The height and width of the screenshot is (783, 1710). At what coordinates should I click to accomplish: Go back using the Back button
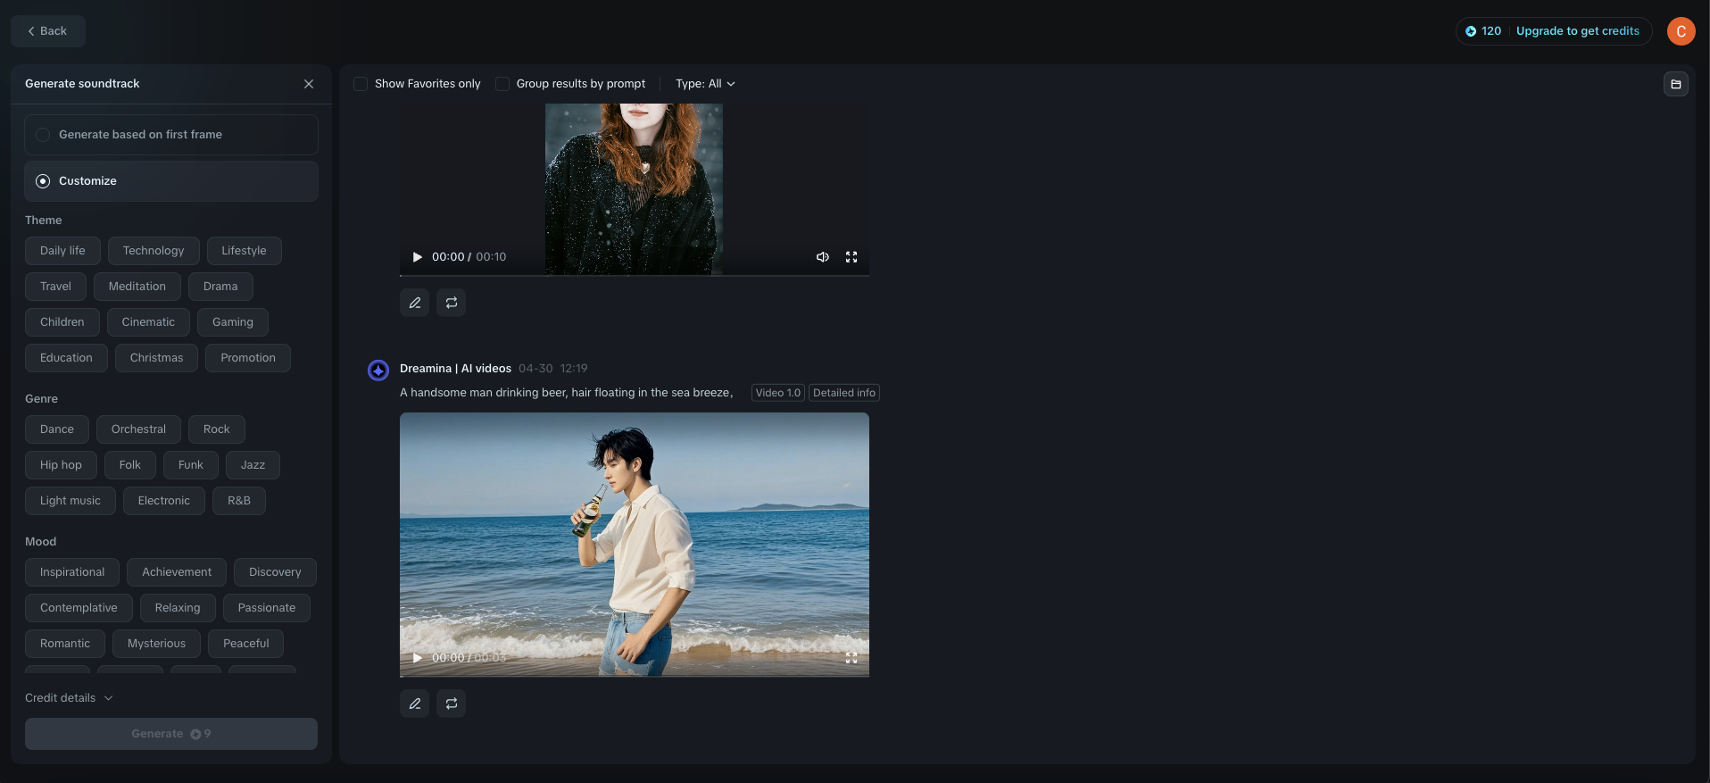[x=48, y=31]
